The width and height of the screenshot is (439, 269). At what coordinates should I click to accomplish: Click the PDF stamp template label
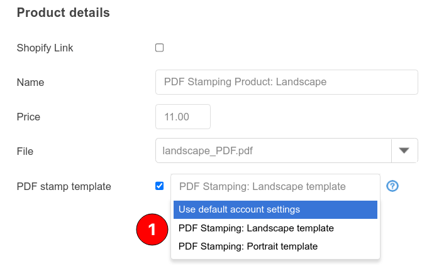coord(64,186)
